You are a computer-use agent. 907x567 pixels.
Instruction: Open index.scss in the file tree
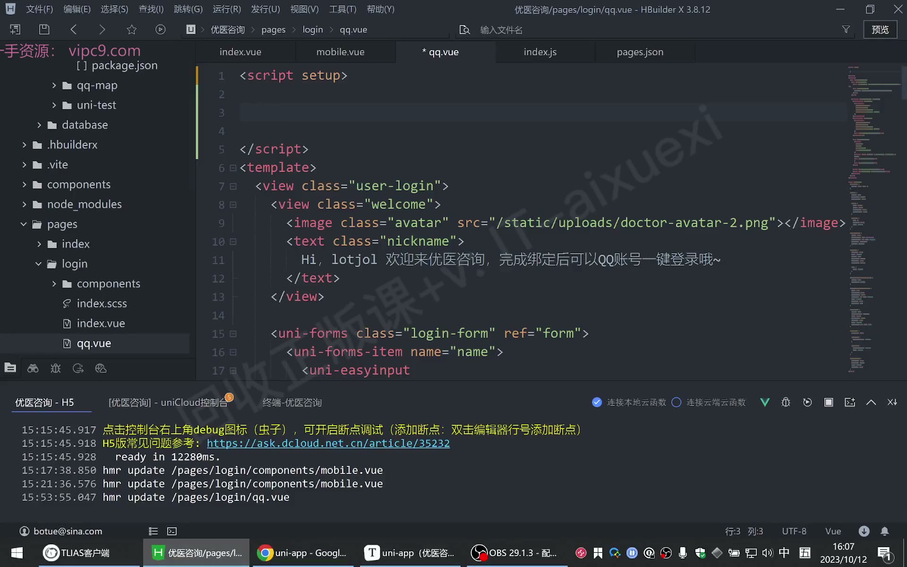click(x=102, y=303)
